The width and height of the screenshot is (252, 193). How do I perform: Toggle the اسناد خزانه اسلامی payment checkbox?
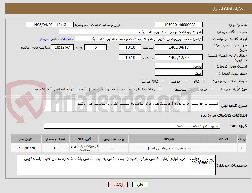[160, 89]
